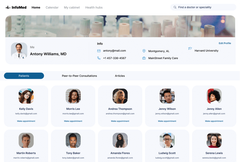Image resolution: width=240 pixels, height=162 pixels.
Task: Make appointment for Andrea Thompson
Action: point(120,121)
